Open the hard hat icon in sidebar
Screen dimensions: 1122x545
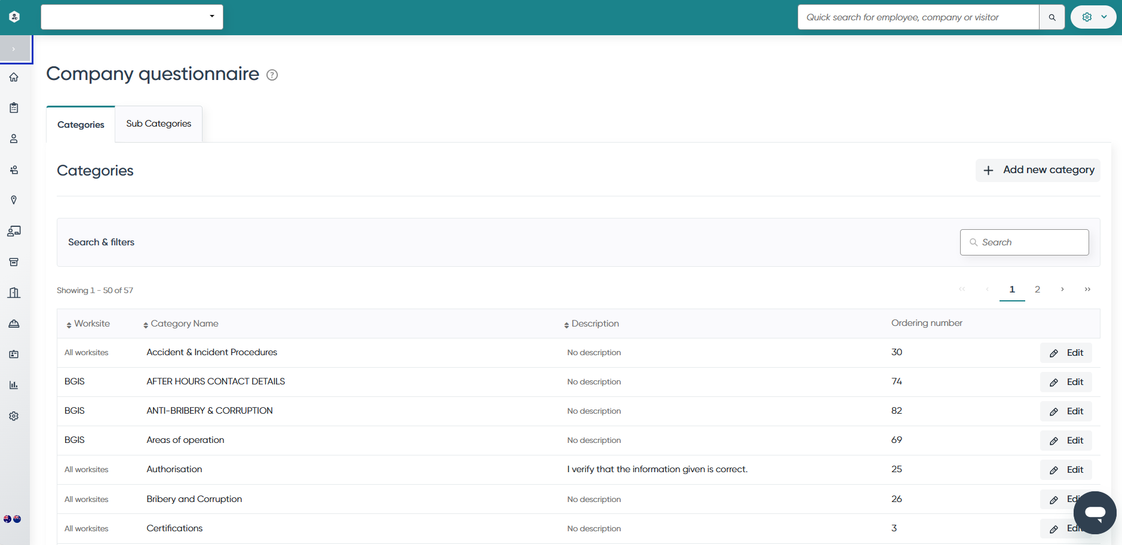tap(14, 324)
